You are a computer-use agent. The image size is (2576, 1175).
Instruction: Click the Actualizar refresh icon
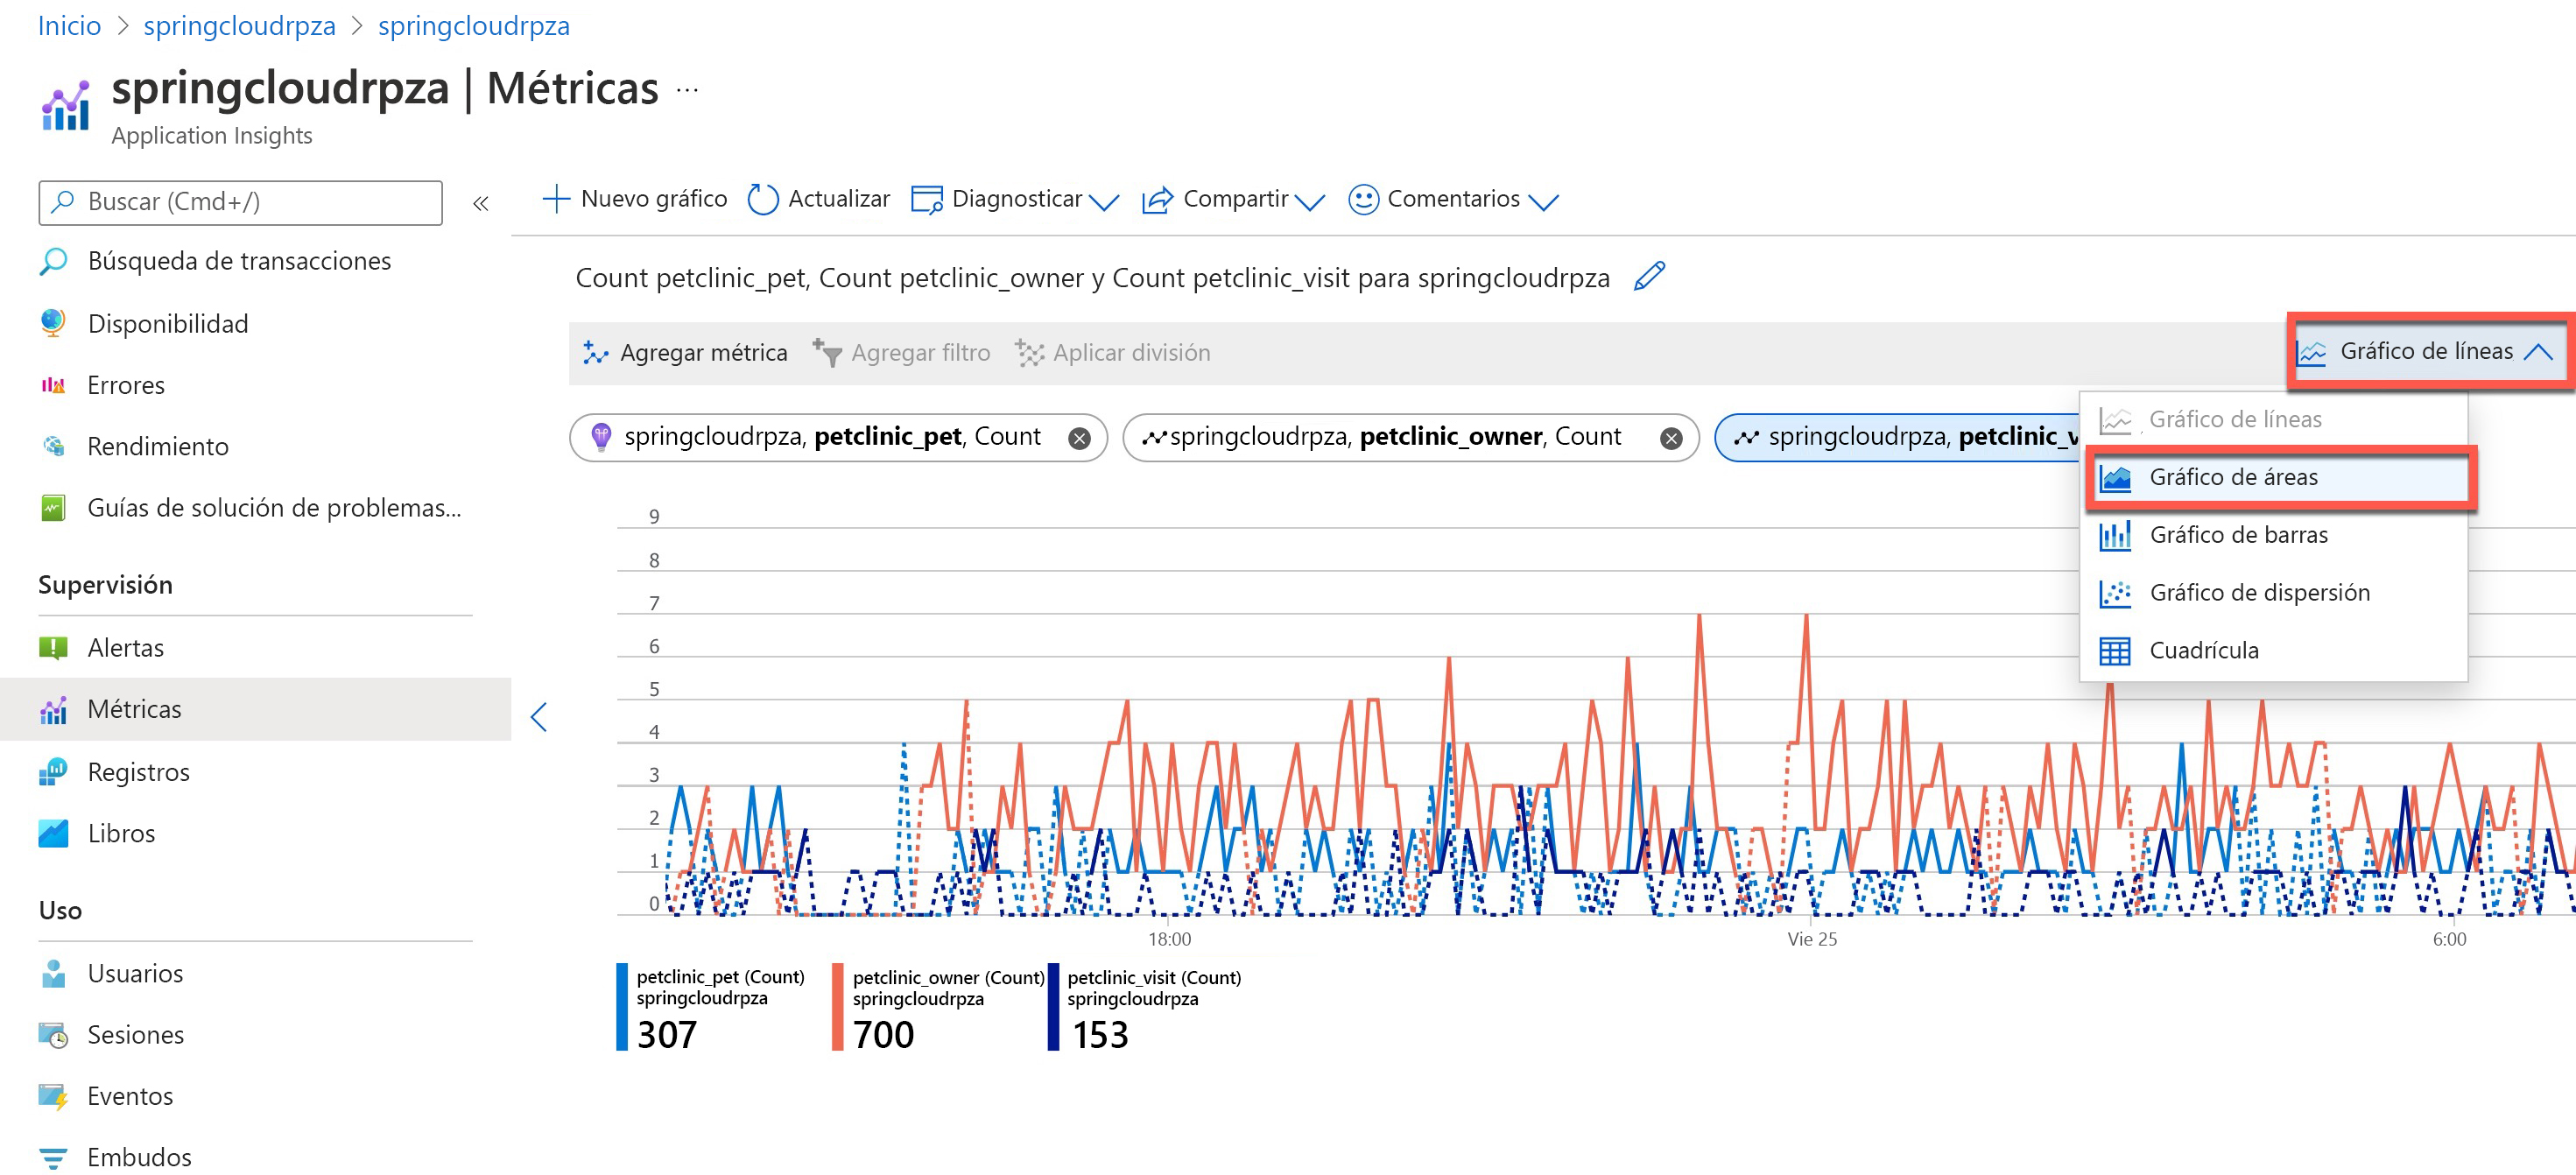click(763, 199)
